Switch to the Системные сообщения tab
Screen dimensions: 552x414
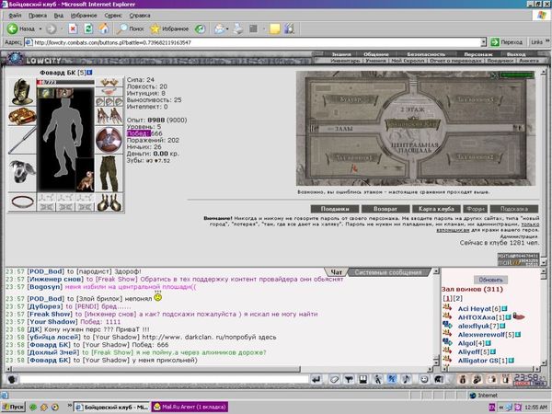[388, 272]
